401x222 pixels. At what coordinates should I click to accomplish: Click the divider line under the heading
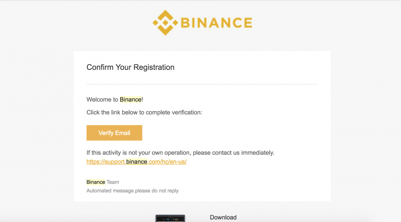pyautogui.click(x=202, y=84)
